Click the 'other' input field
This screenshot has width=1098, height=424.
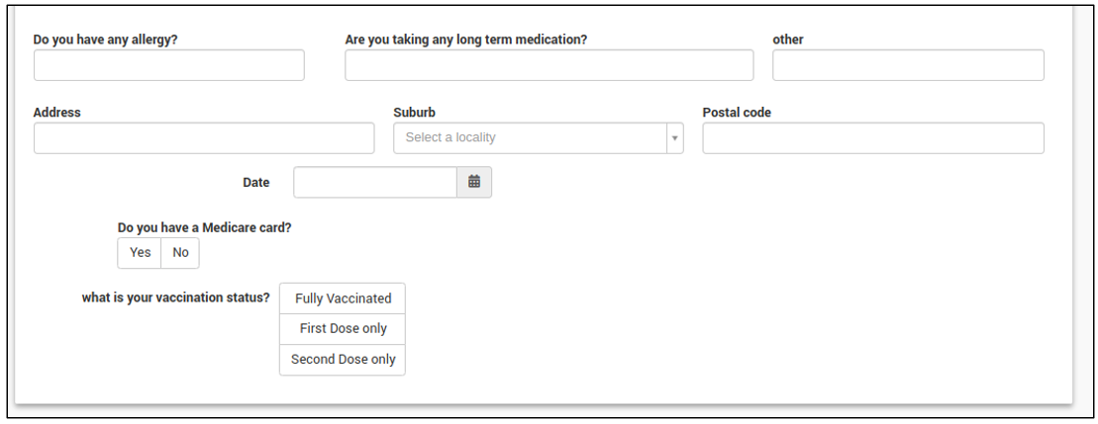click(x=907, y=65)
